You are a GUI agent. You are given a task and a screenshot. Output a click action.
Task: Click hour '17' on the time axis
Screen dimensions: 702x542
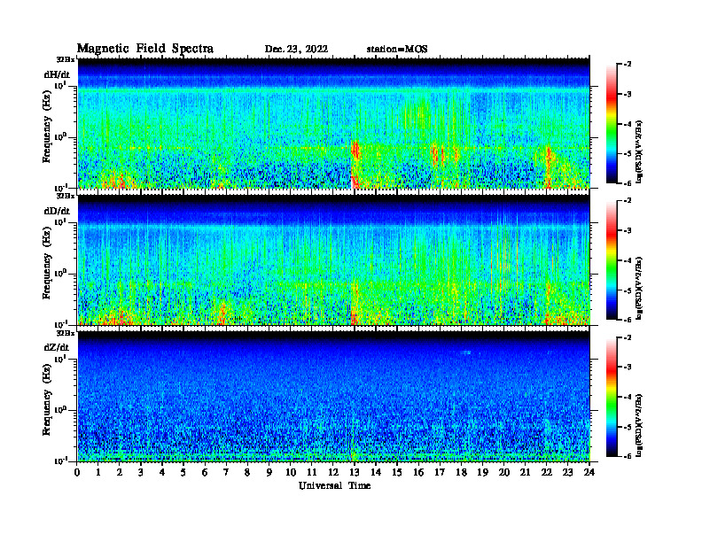[441, 472]
